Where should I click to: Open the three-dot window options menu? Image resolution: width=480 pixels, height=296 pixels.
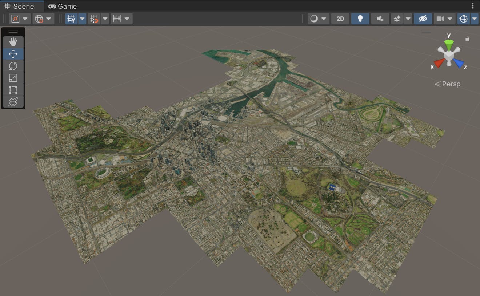[x=473, y=6]
